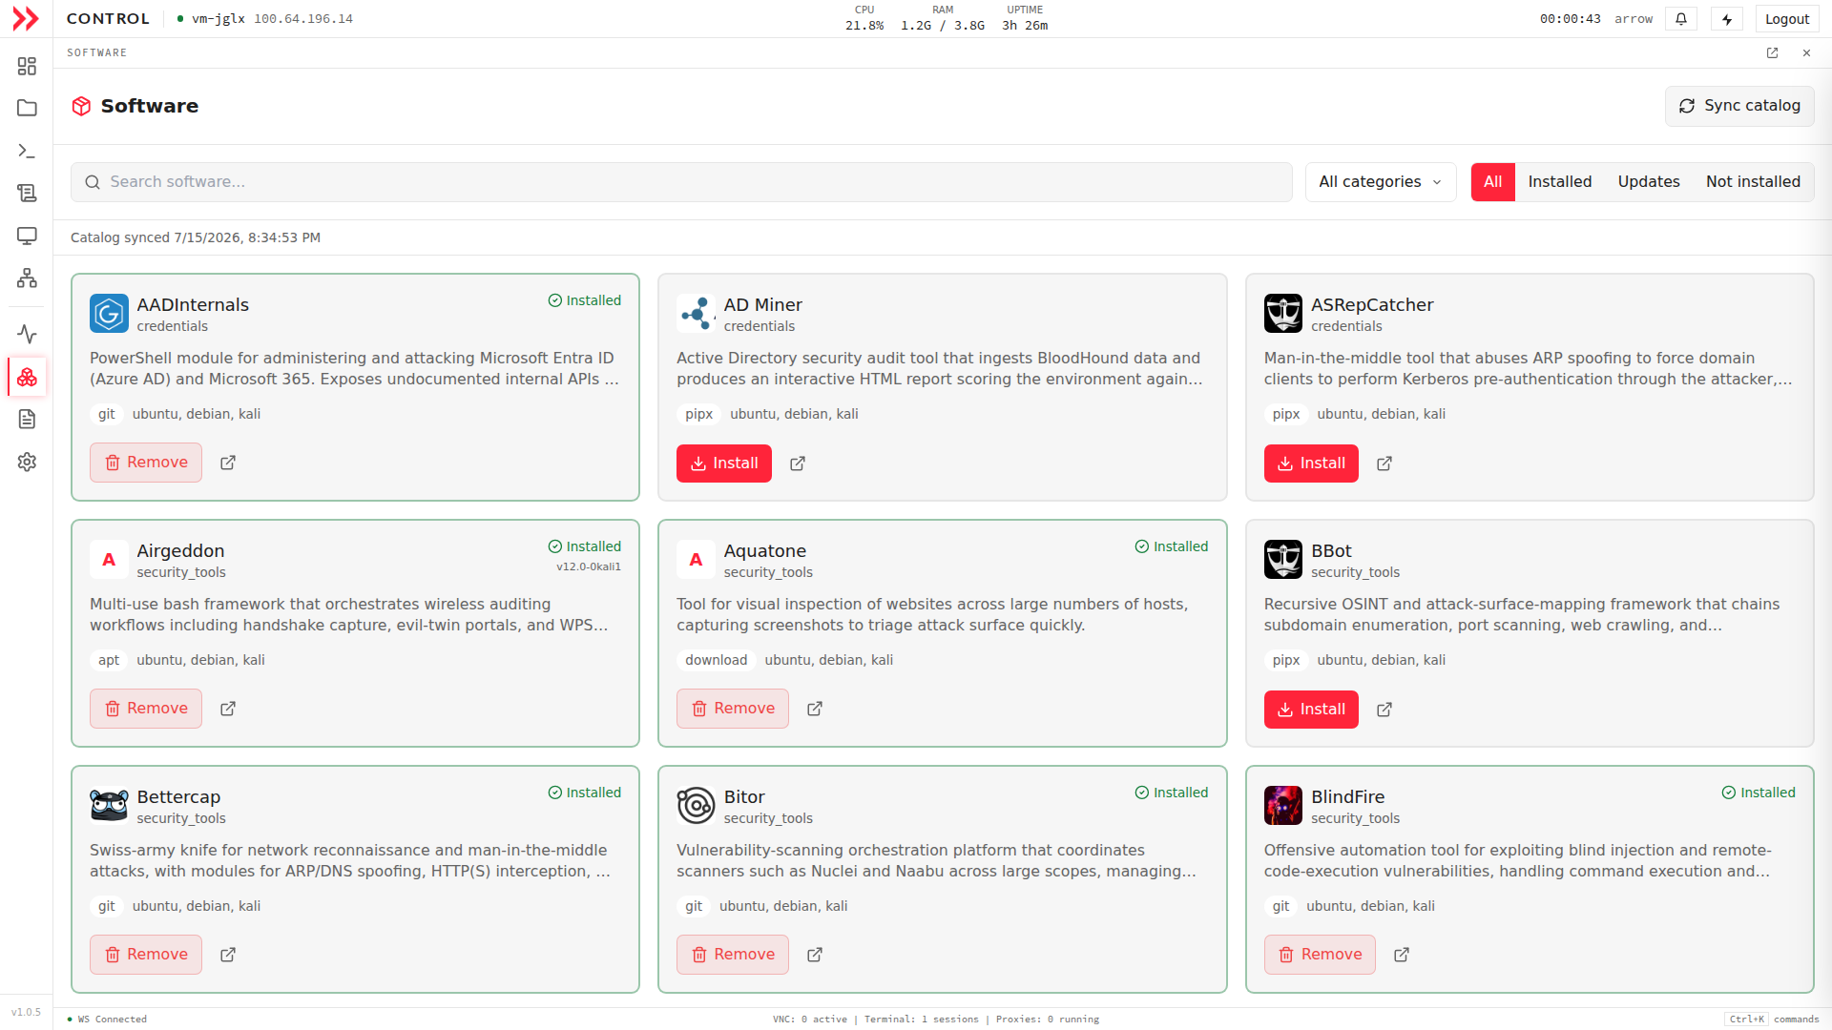
Task: Open the terminal prompt icon in sidebar
Action: click(27, 151)
